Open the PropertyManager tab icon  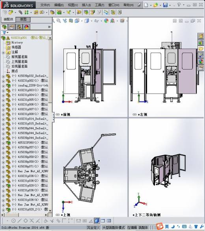coord(11,27)
